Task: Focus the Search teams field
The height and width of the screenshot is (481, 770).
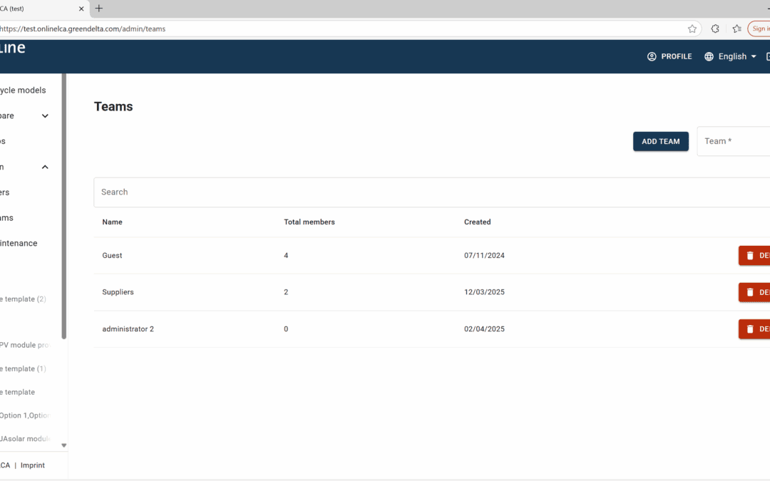Action: [428, 192]
